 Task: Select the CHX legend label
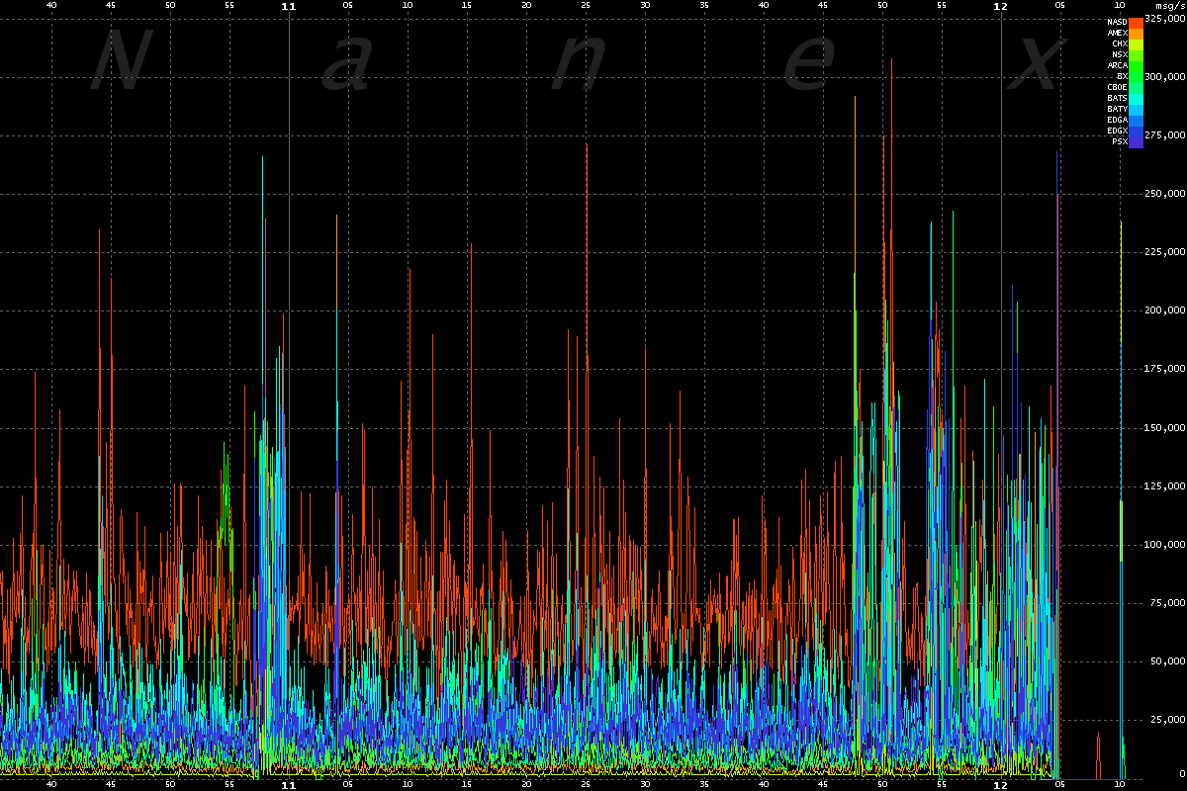point(1120,44)
